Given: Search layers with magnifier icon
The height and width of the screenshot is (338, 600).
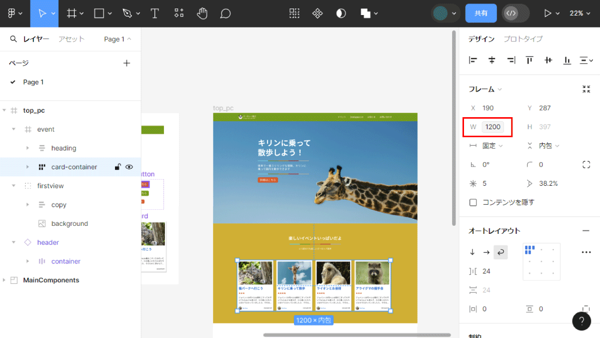Looking at the screenshot, I should coord(13,39).
